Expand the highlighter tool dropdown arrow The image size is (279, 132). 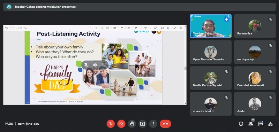(x=151, y=28)
